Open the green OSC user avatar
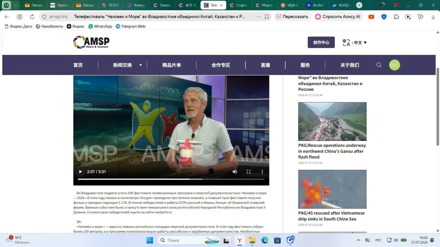 coord(394,65)
